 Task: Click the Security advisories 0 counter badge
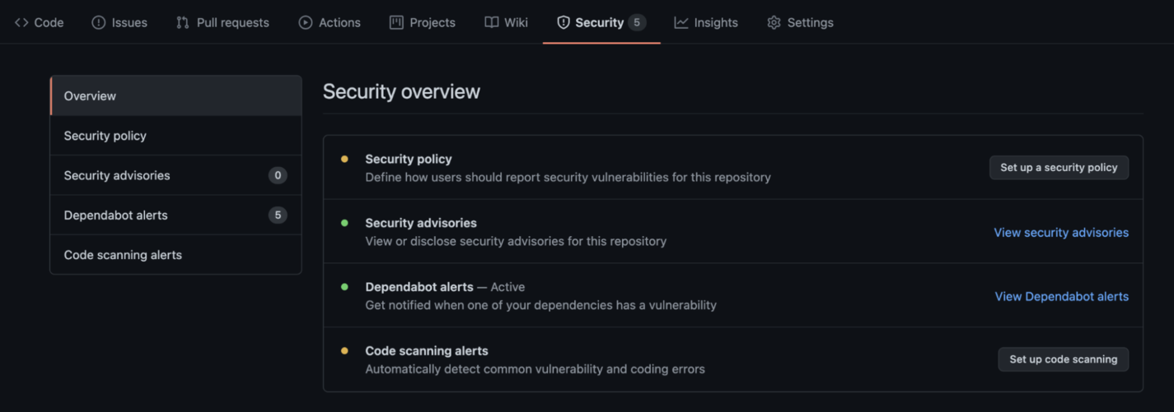pyautogui.click(x=278, y=175)
